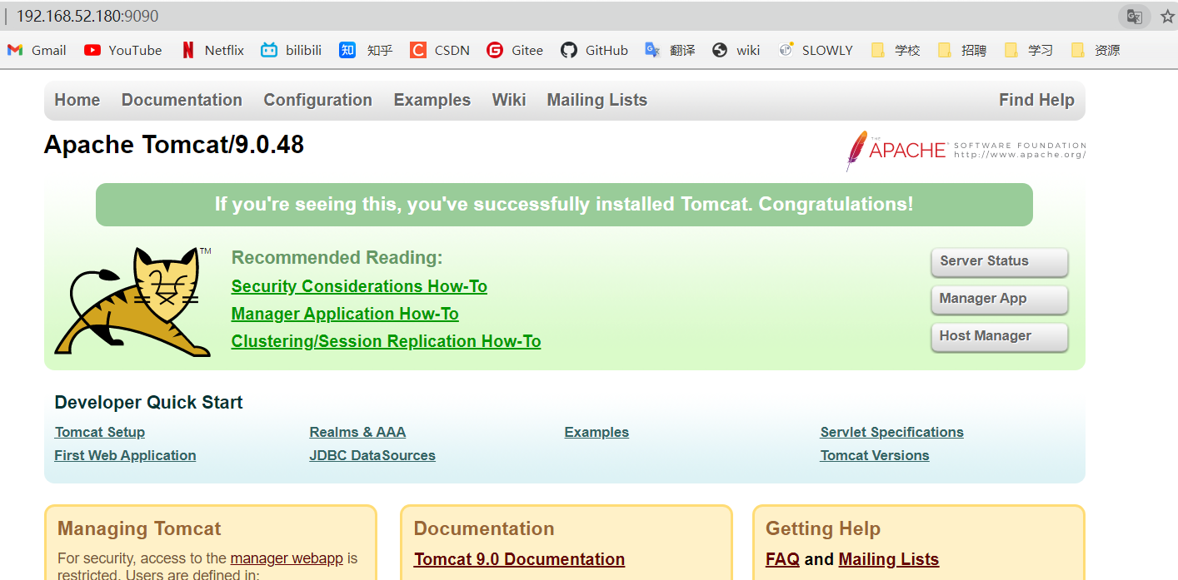1178x580 pixels.
Task: Open the Examples link under Developer Quick Start
Action: 596,433
